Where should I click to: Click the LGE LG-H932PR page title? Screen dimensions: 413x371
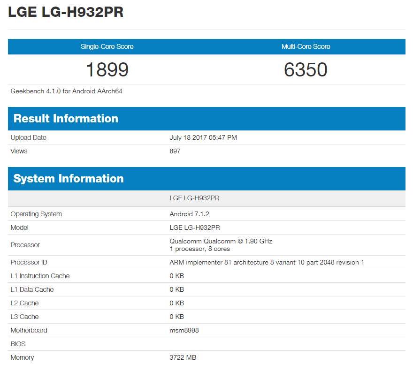[66, 12]
